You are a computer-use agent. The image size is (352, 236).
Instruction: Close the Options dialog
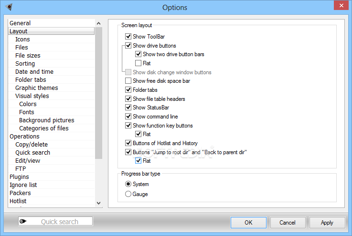click(341, 5)
